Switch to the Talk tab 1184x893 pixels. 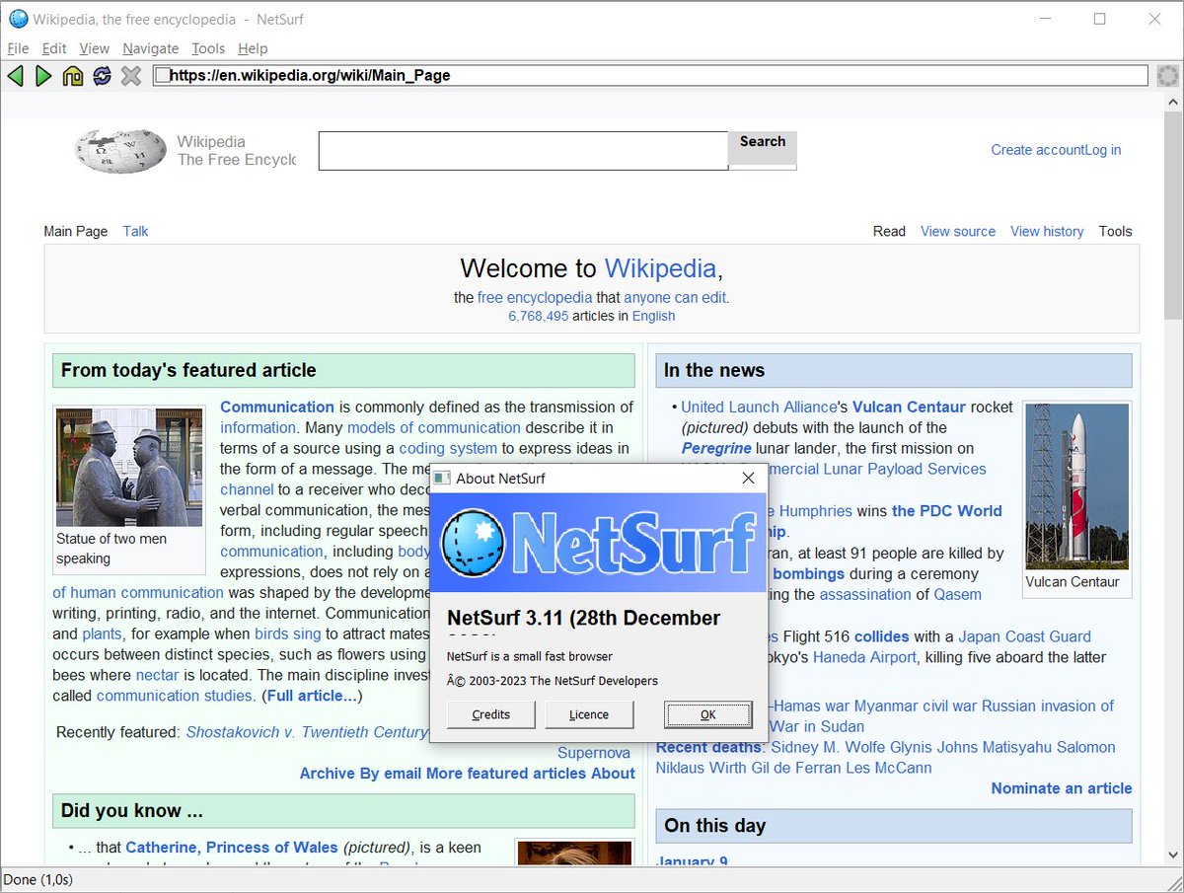point(134,231)
